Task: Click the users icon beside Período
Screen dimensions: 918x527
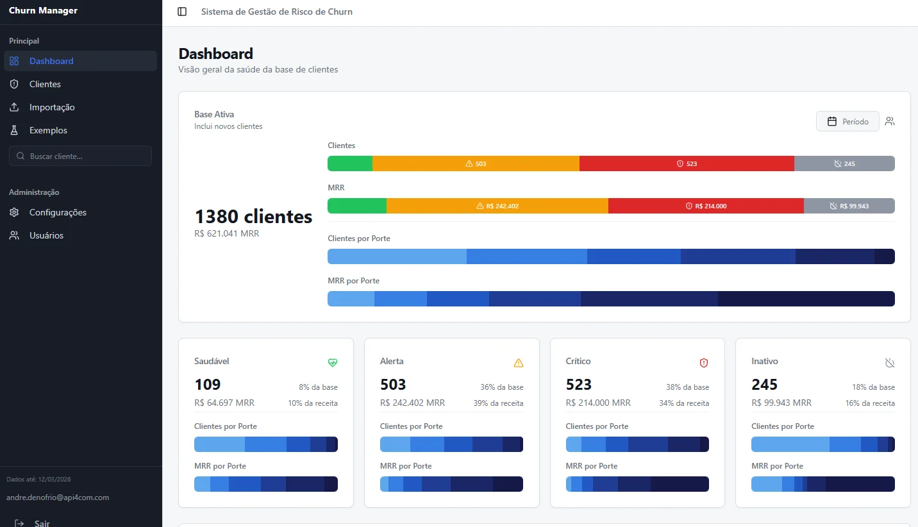Action: [x=890, y=121]
